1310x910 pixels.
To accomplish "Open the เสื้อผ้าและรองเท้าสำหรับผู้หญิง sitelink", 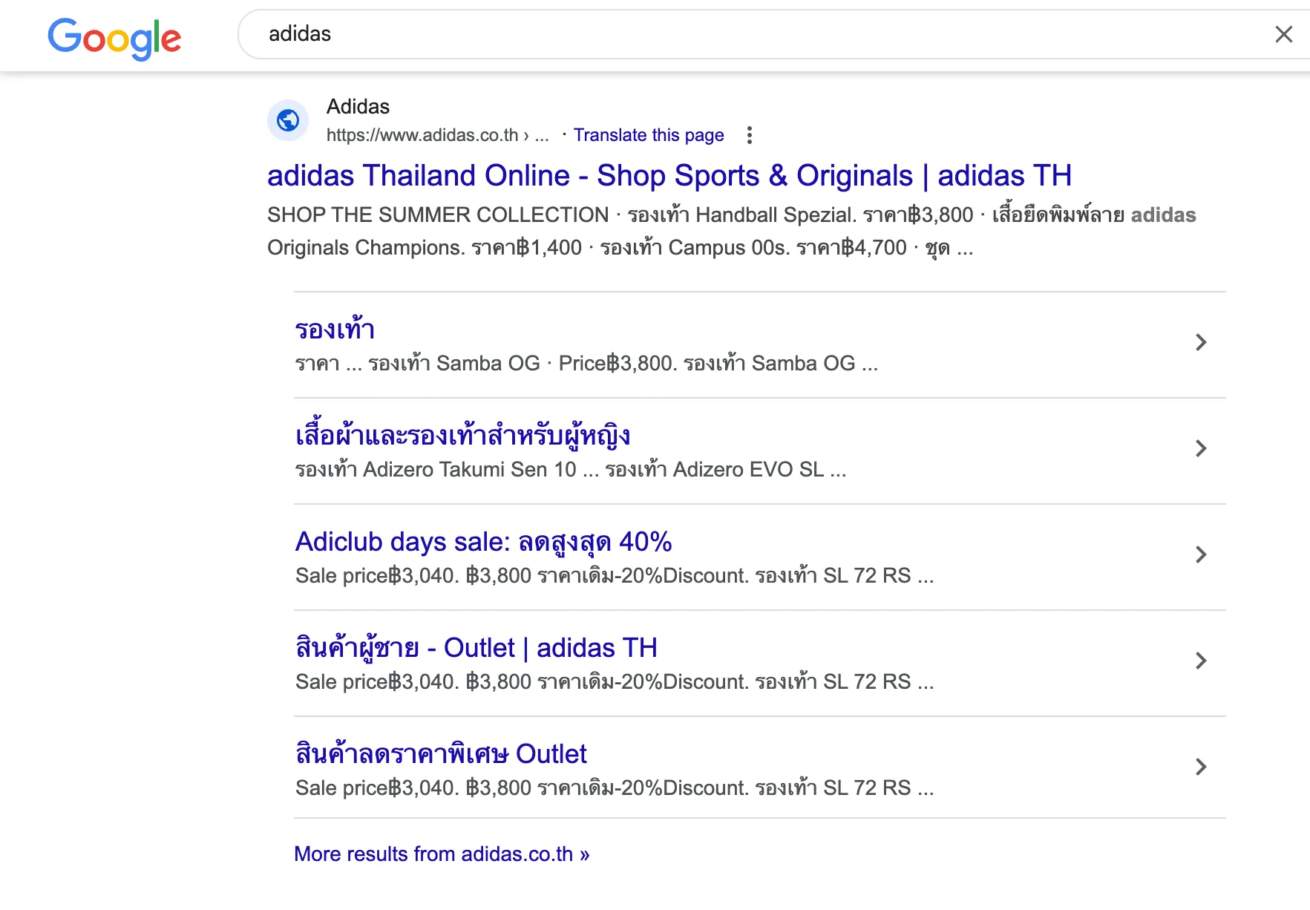I will (462, 436).
